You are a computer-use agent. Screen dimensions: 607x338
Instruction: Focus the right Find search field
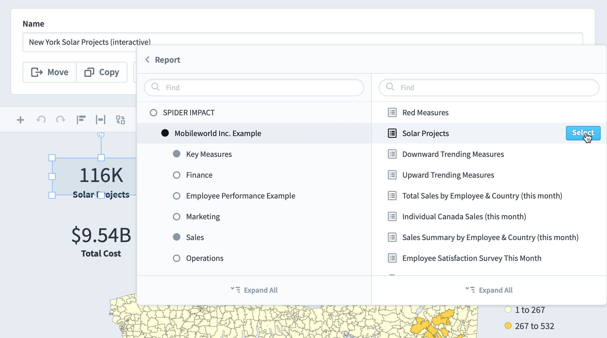pos(489,87)
